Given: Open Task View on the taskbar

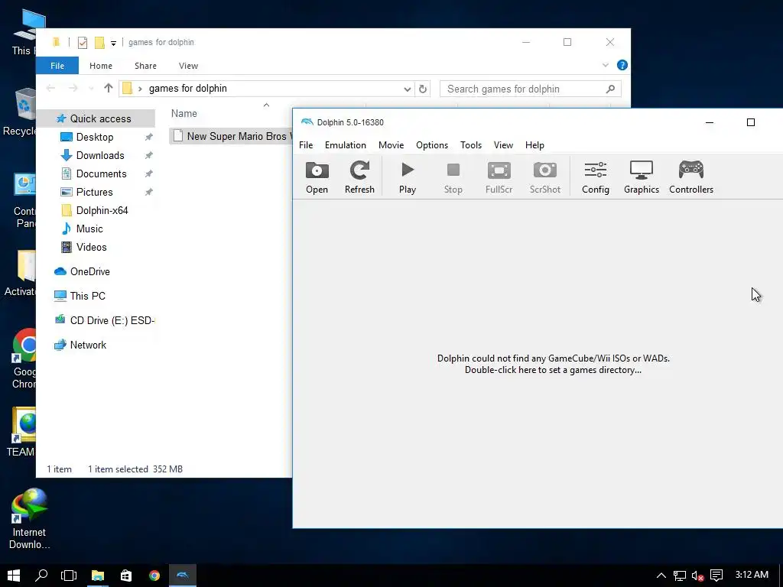Looking at the screenshot, I should [69, 576].
